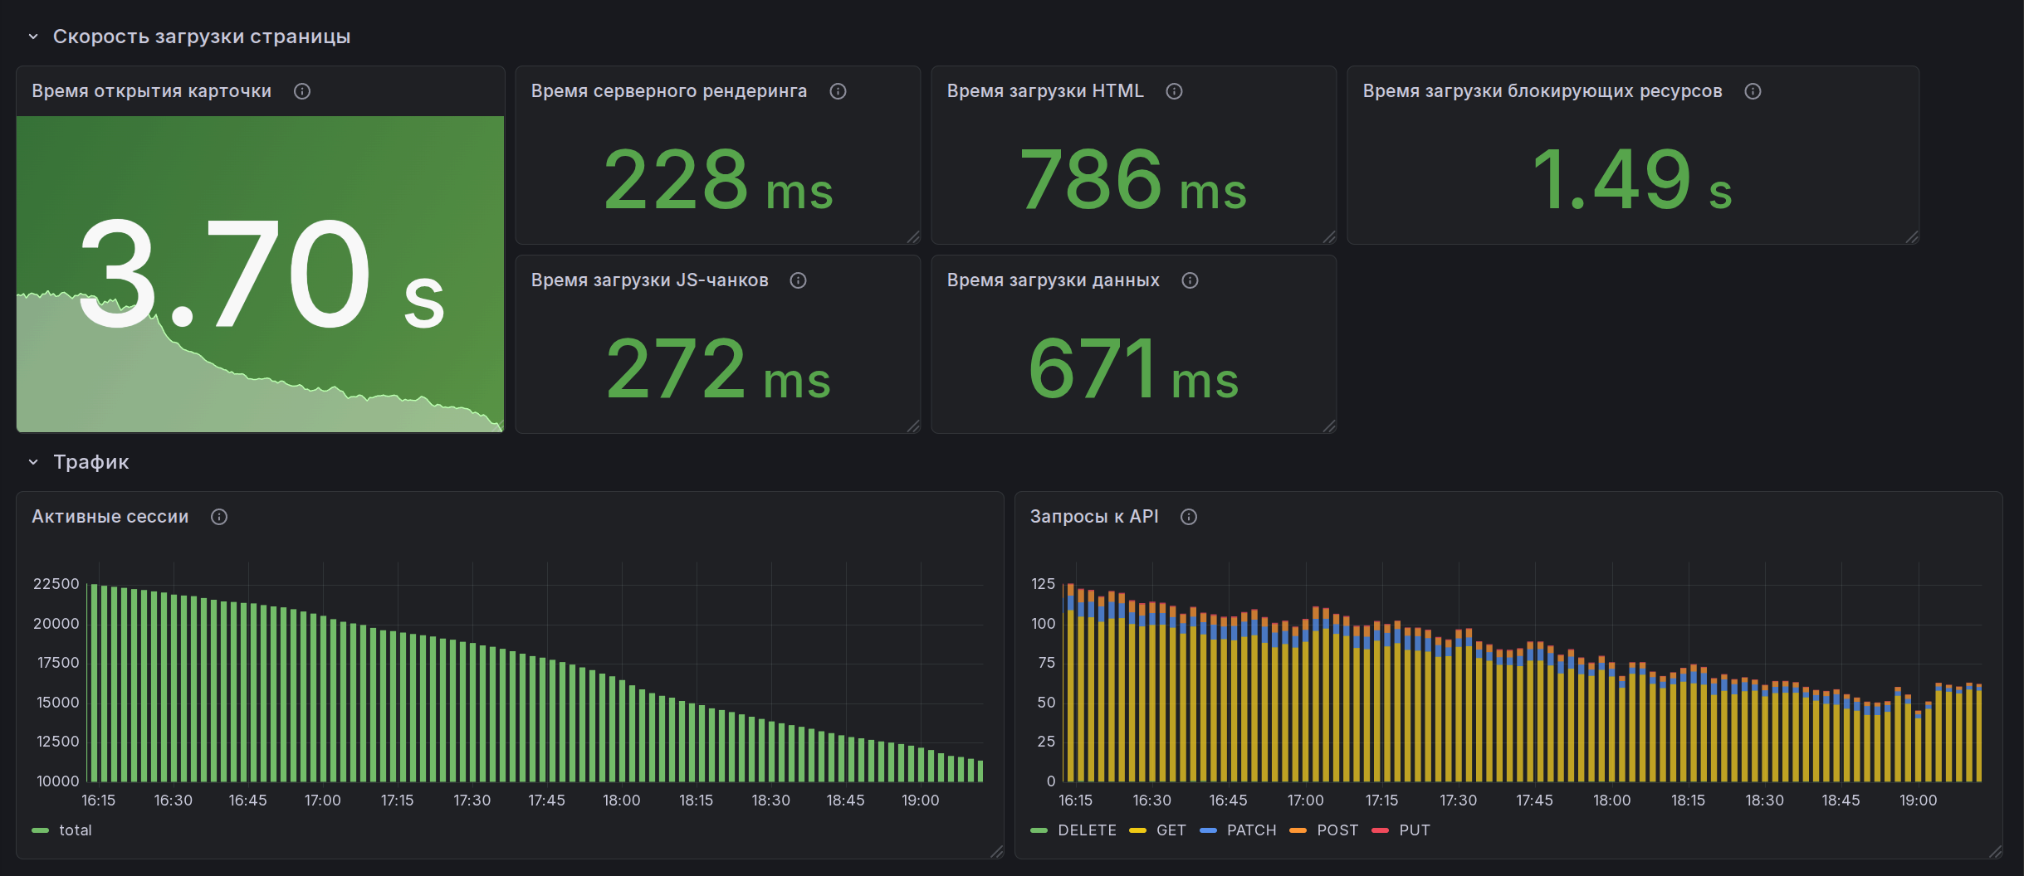Viewport: 2024px width, 876px height.
Task: Click 19:00 time label in Запросы к API chart
Action: 1919,801
